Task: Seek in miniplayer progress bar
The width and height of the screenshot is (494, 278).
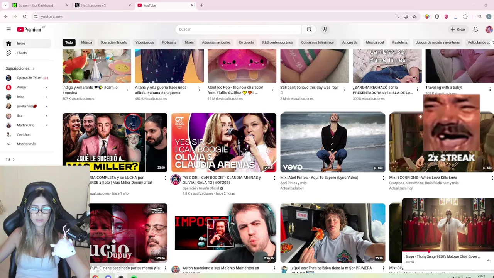Action: pos(448,251)
